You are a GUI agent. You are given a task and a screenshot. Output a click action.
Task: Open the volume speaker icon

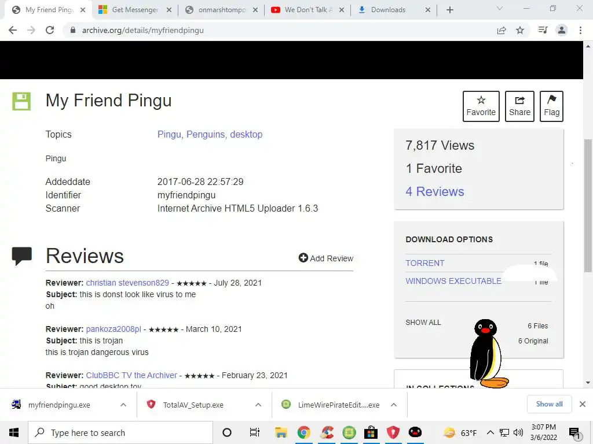[x=518, y=432]
